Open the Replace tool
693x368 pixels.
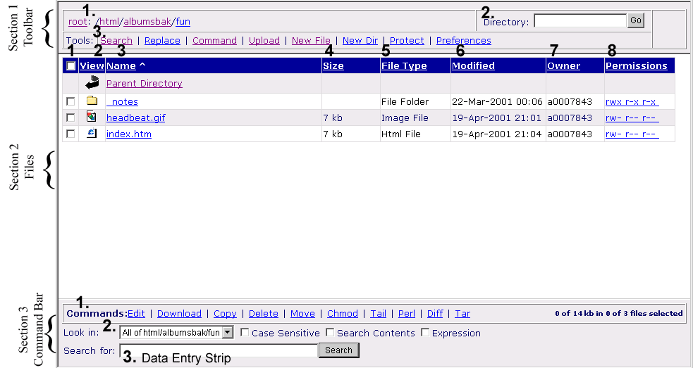click(x=162, y=41)
